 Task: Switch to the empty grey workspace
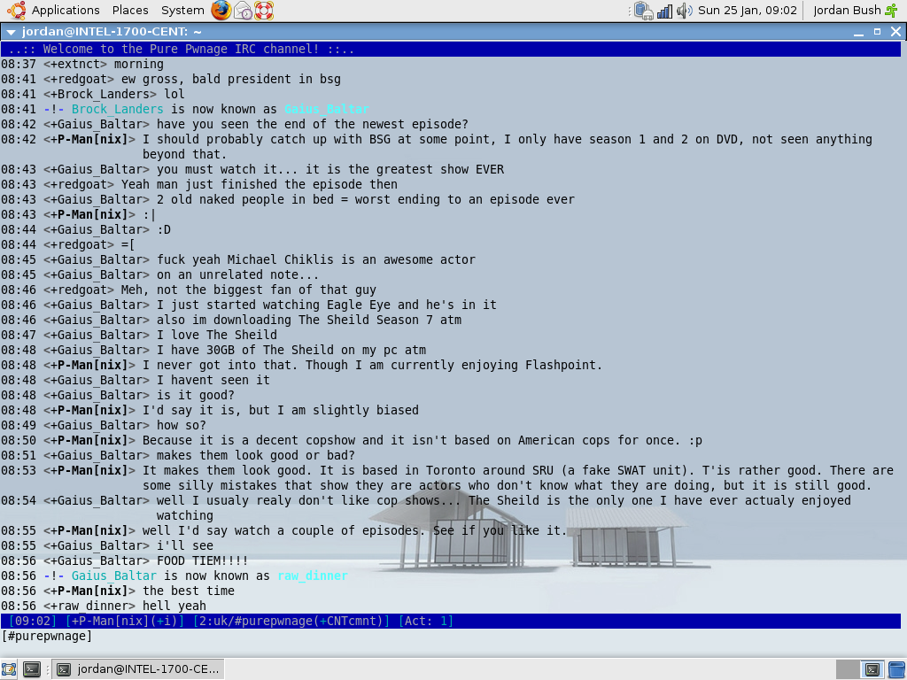[848, 669]
